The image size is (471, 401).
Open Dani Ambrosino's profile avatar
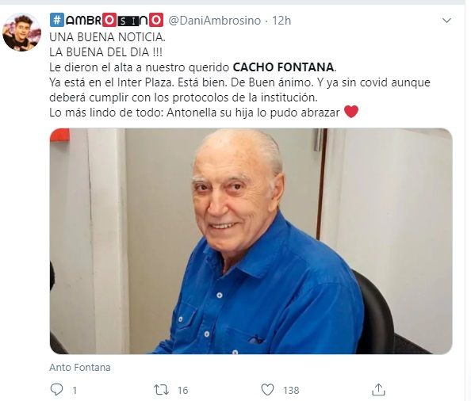click(21, 32)
